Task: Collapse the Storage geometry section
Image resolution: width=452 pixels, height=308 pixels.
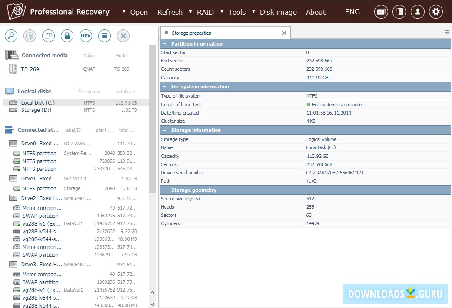Action: pos(164,190)
